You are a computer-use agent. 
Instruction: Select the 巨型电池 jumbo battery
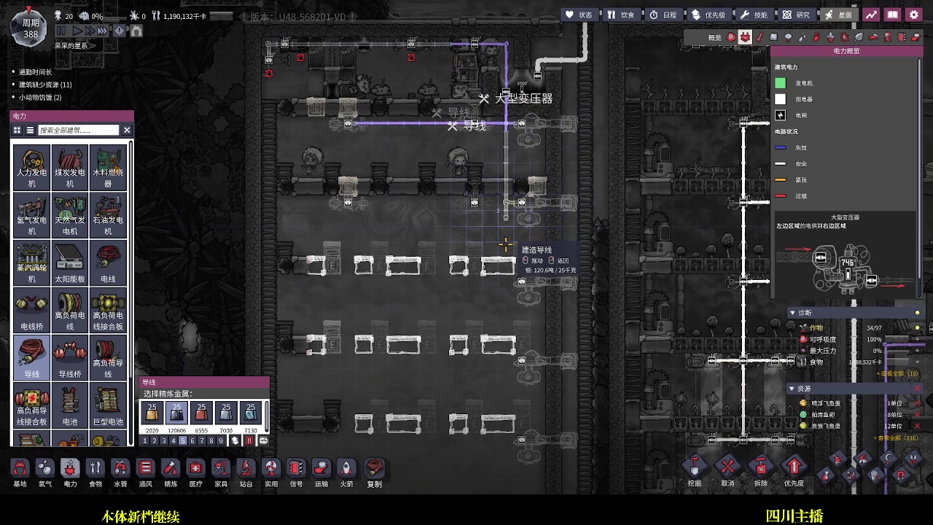(x=108, y=405)
